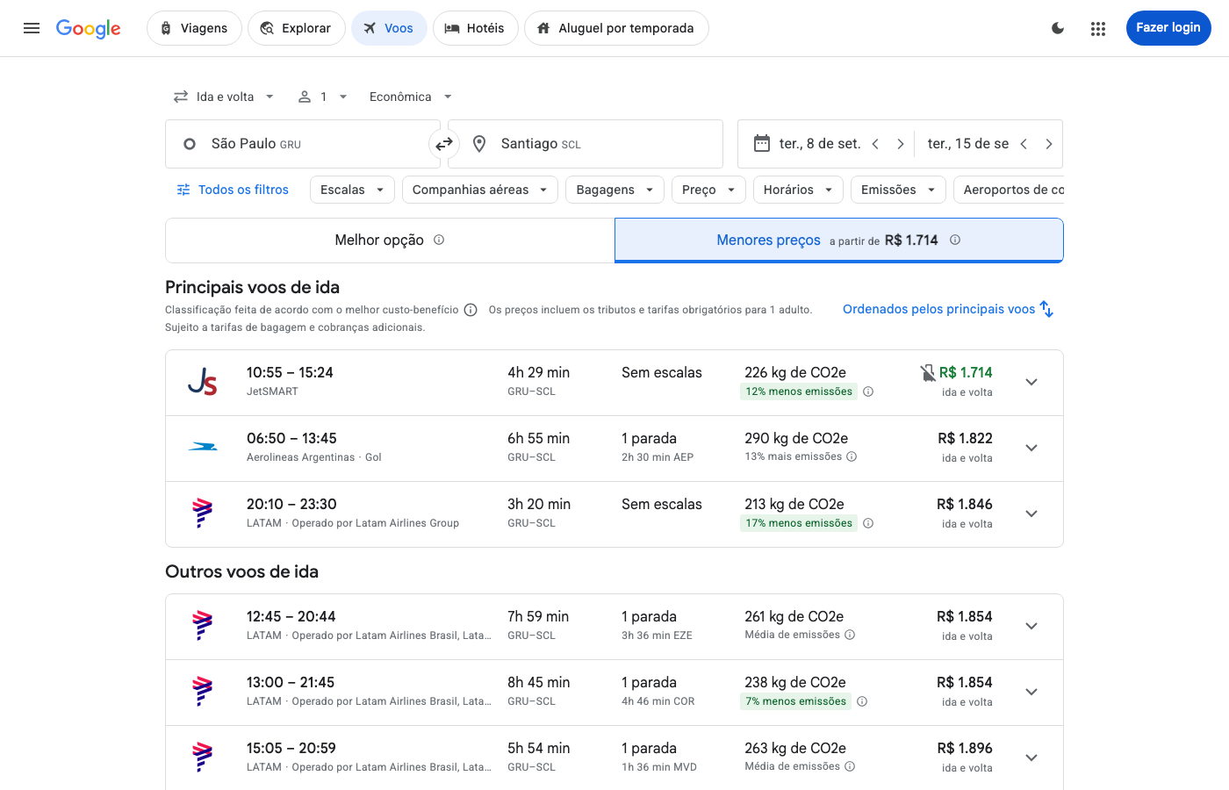Select the Melhor opção tab

click(x=390, y=241)
